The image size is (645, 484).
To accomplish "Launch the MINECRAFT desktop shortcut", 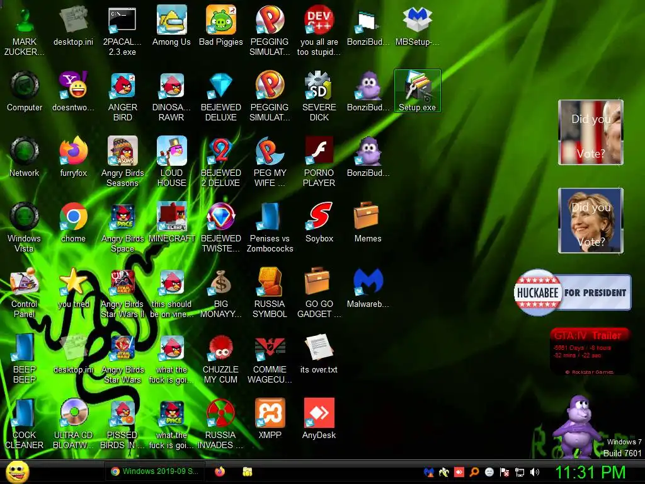I will pos(171,222).
